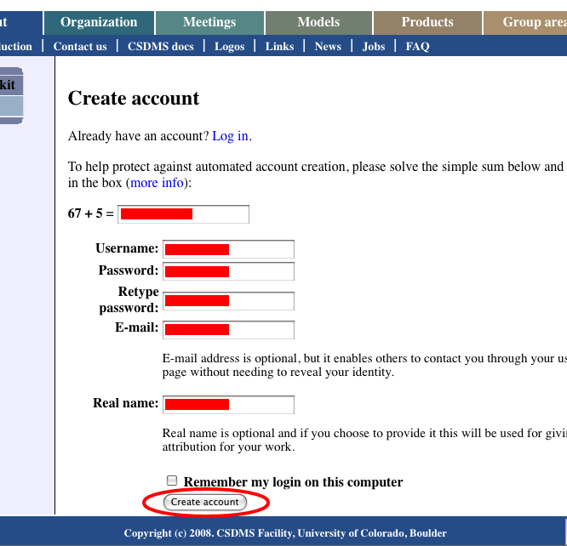
Task: Open the FAQ page
Action: click(418, 47)
